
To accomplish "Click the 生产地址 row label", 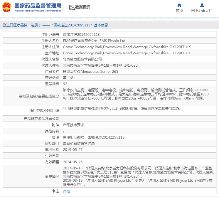I will tap(52, 53).
